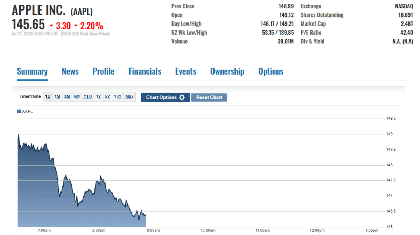Open the Options tab

pos(271,71)
